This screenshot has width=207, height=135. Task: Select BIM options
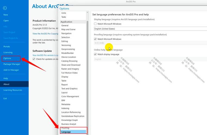pos(63,100)
